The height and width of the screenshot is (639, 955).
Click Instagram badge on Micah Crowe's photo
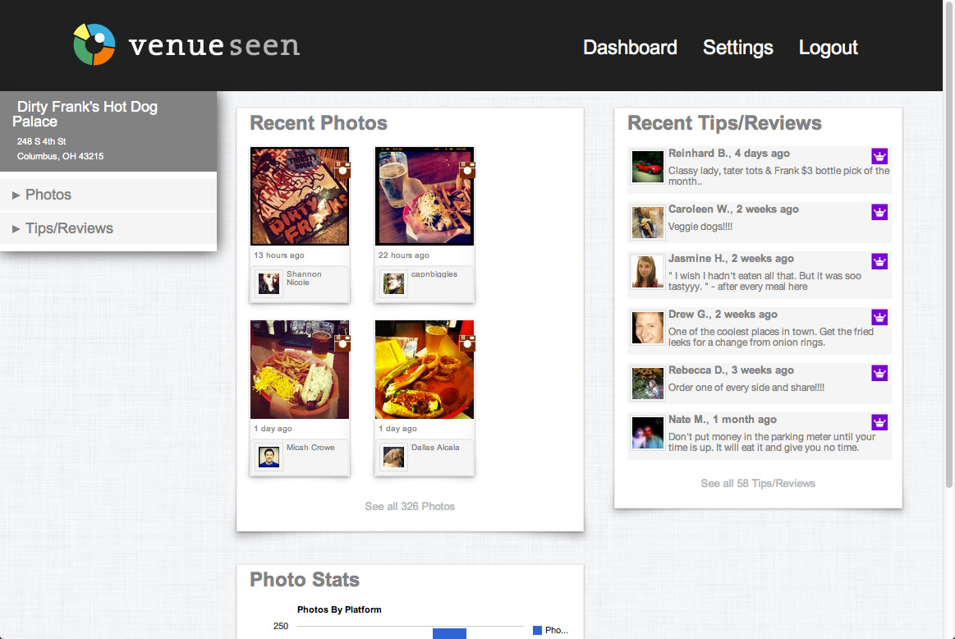[x=342, y=343]
